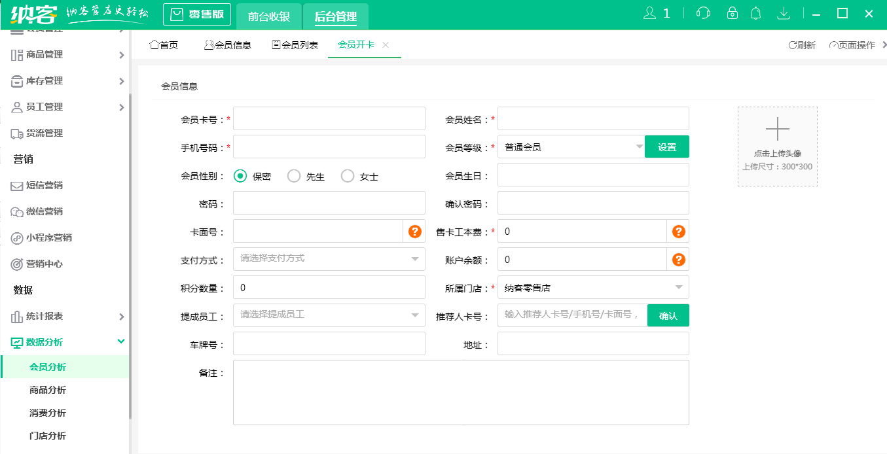Click the notification bell icon

(x=755, y=12)
